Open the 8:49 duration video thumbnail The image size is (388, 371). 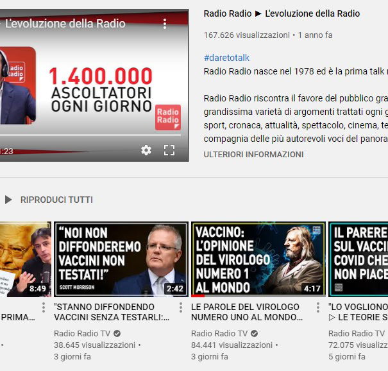(26, 259)
